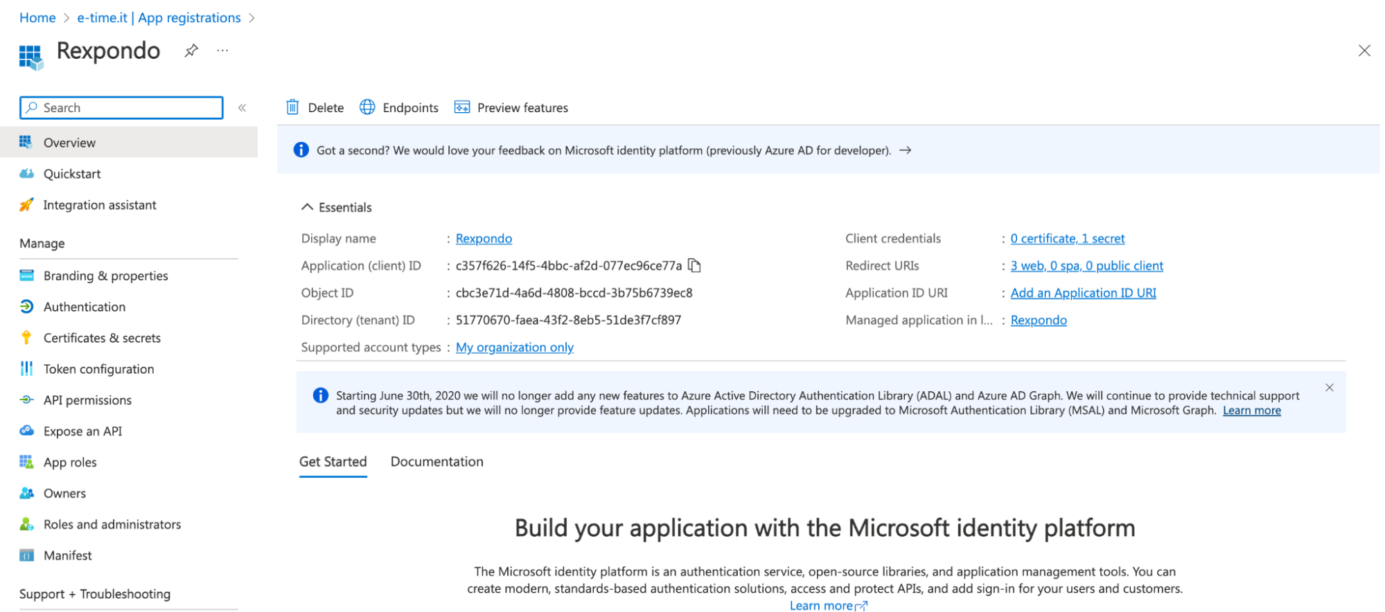This screenshot has height=612, width=1385.
Task: Click Roles and administrators icon
Action: 26,524
